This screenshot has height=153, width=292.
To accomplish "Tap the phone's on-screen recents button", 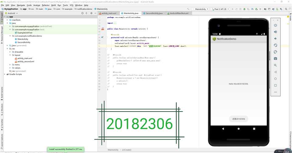I will point(254,129).
